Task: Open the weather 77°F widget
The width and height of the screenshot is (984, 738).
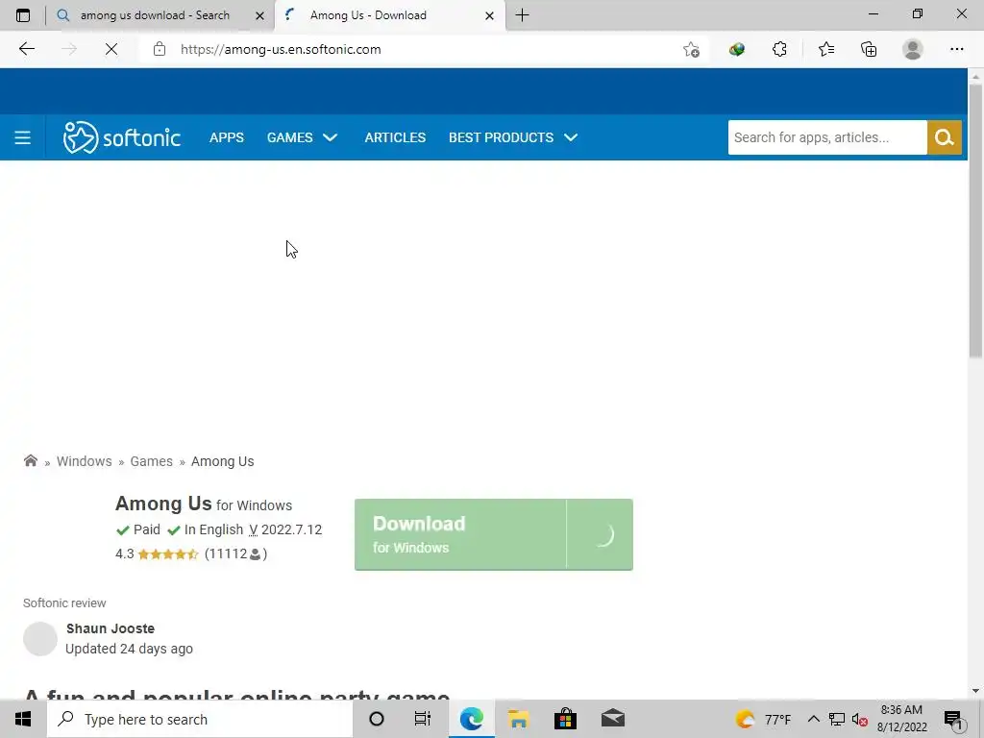Action: (763, 719)
